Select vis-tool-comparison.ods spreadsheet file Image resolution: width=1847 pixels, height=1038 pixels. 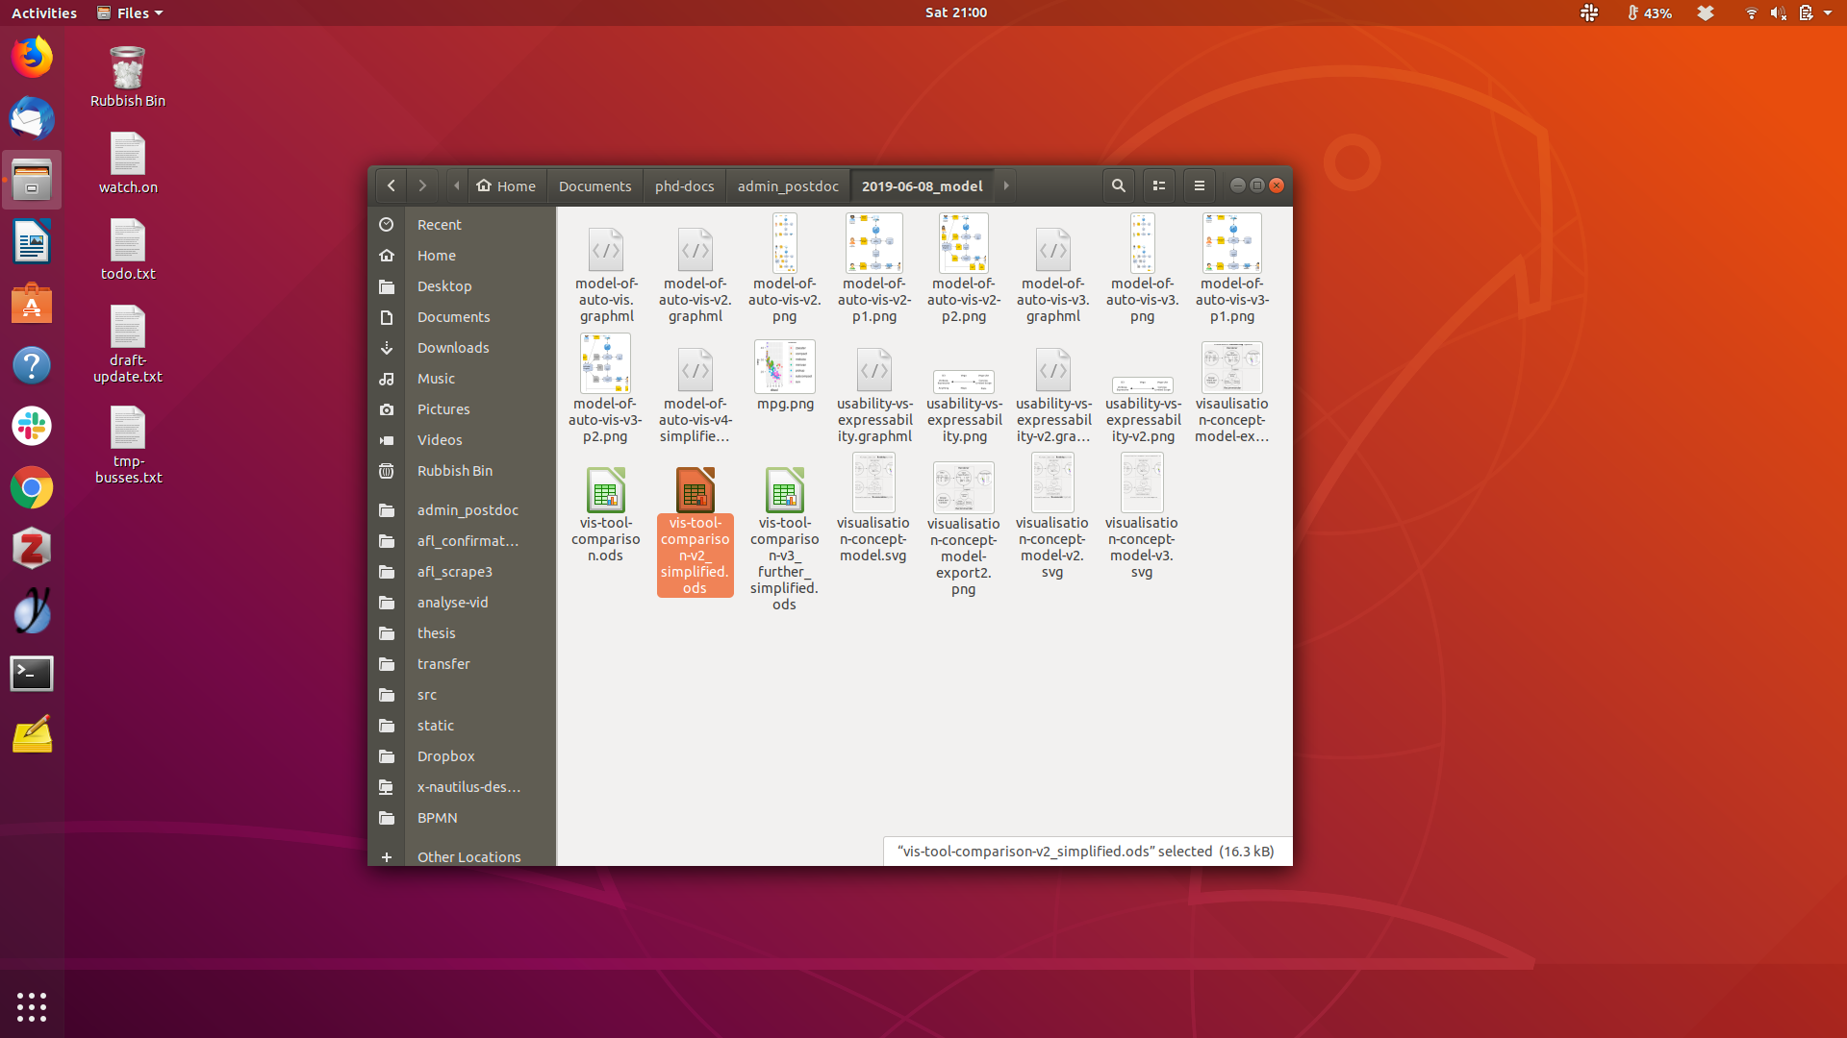click(x=605, y=514)
